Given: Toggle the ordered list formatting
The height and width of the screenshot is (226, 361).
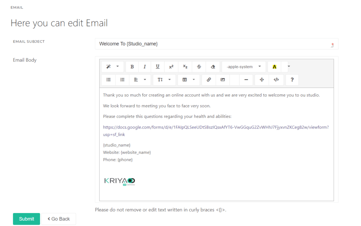Looking at the screenshot, I should coord(122,80).
